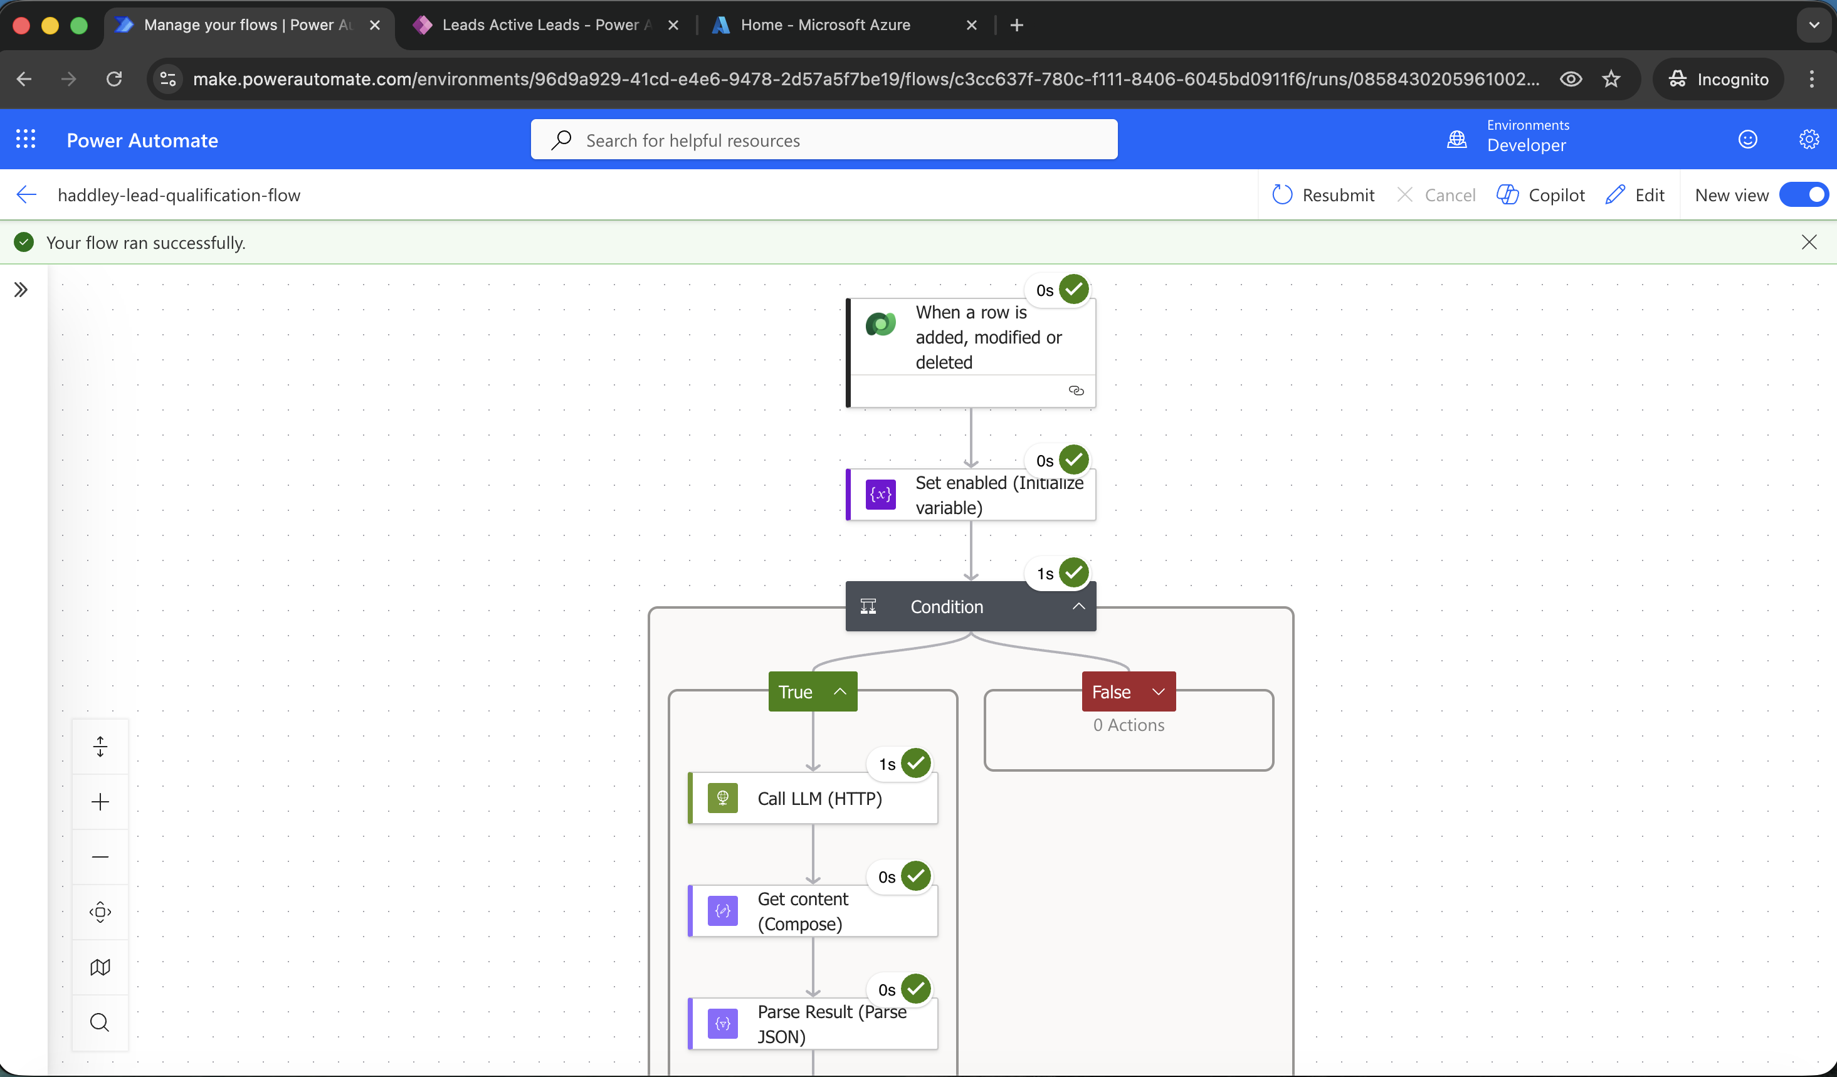Expand the False branch dropdown

[x=1159, y=691]
